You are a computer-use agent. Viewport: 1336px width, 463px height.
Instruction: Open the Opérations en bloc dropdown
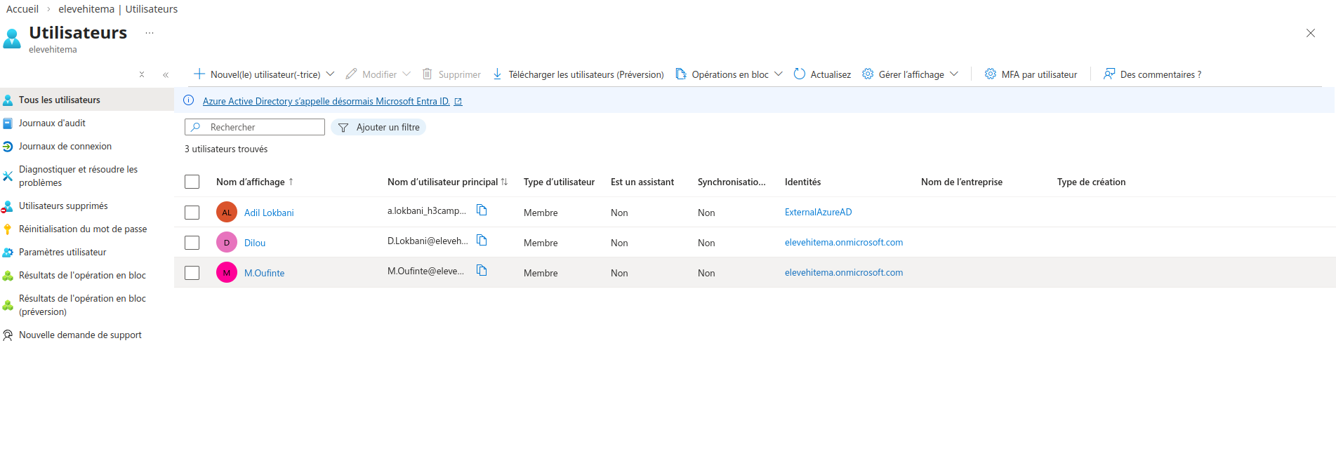pyautogui.click(x=778, y=74)
